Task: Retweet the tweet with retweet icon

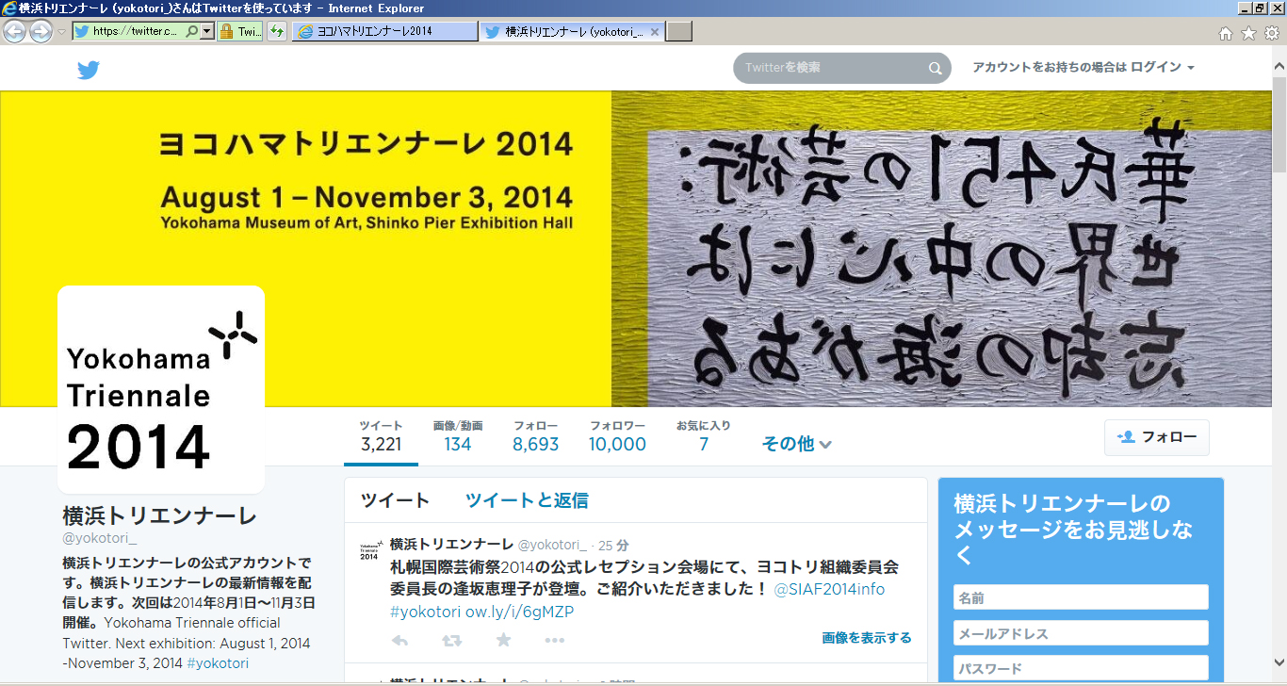Action: coord(451,641)
